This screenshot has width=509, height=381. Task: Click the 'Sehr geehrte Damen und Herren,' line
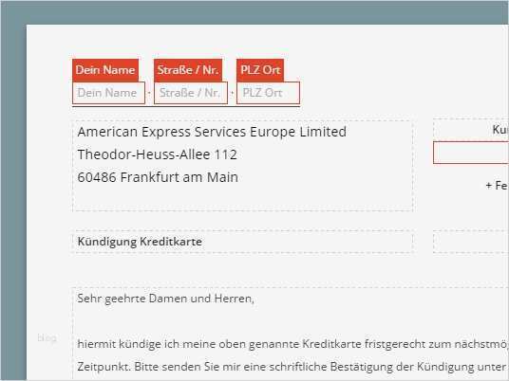pos(165,299)
